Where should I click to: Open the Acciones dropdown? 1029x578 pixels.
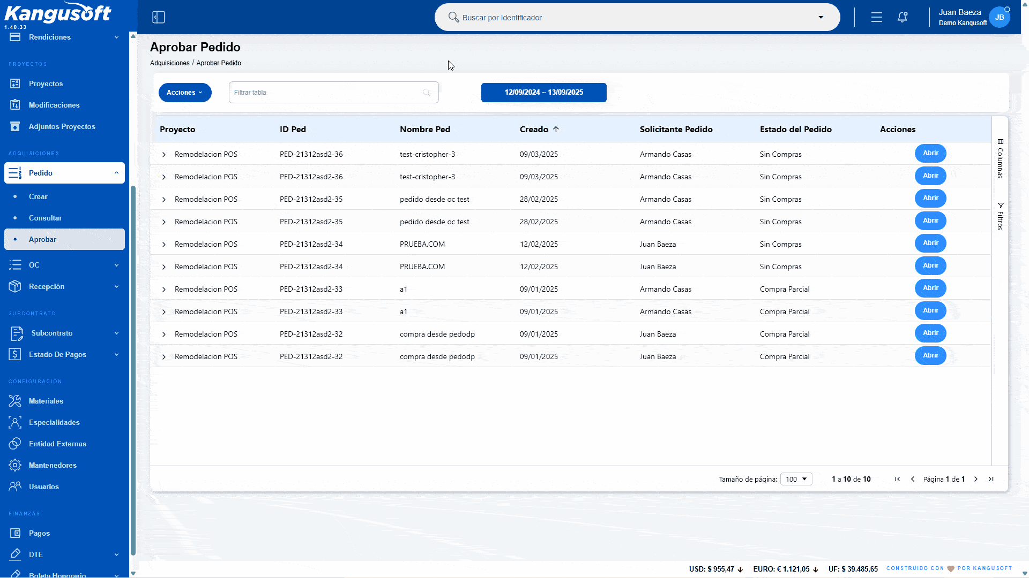[185, 92]
